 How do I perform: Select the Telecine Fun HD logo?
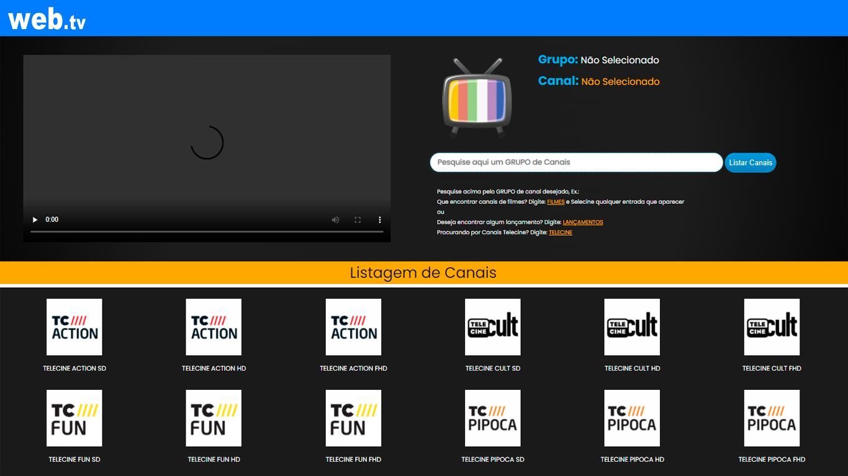click(x=214, y=418)
